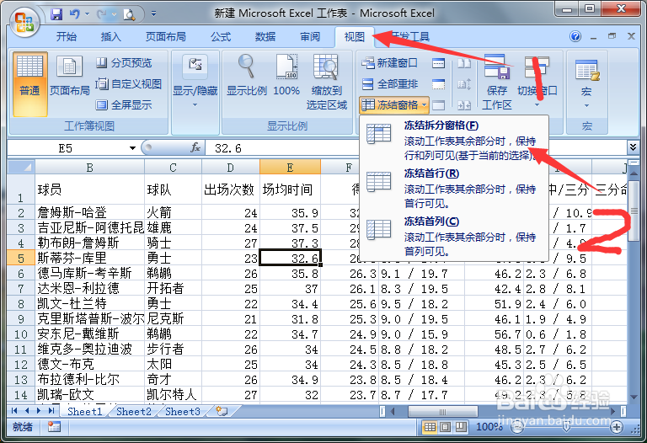
Task: Select the 视图 ribbon tab
Action: click(x=355, y=37)
